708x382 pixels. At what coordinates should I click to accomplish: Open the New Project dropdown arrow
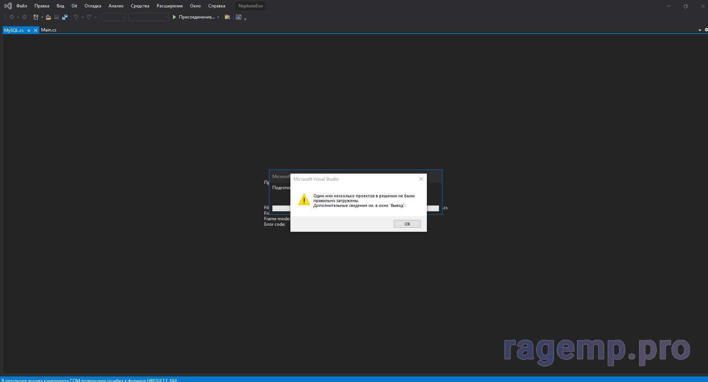coord(42,17)
